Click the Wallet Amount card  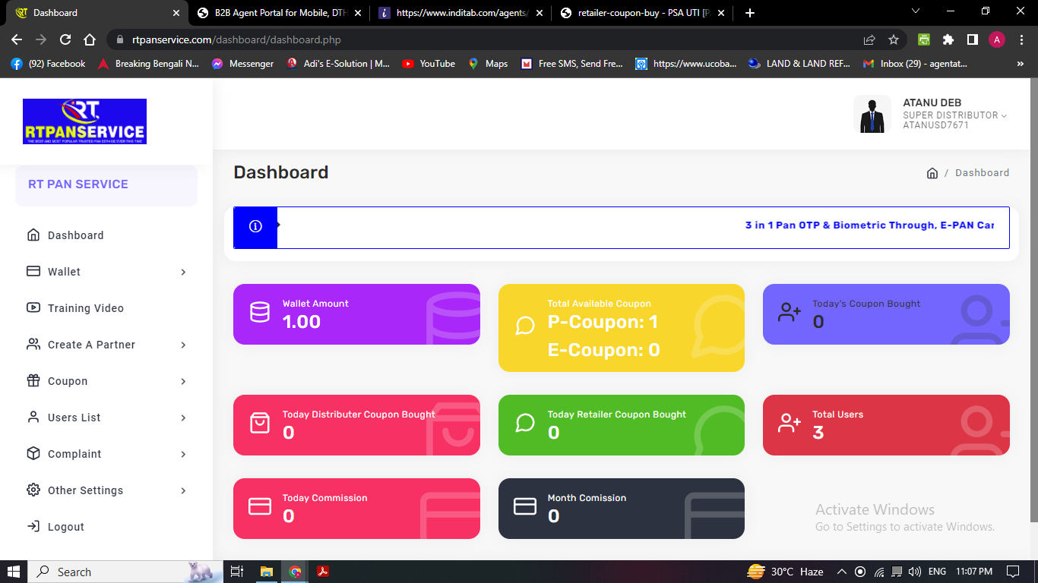click(x=356, y=314)
